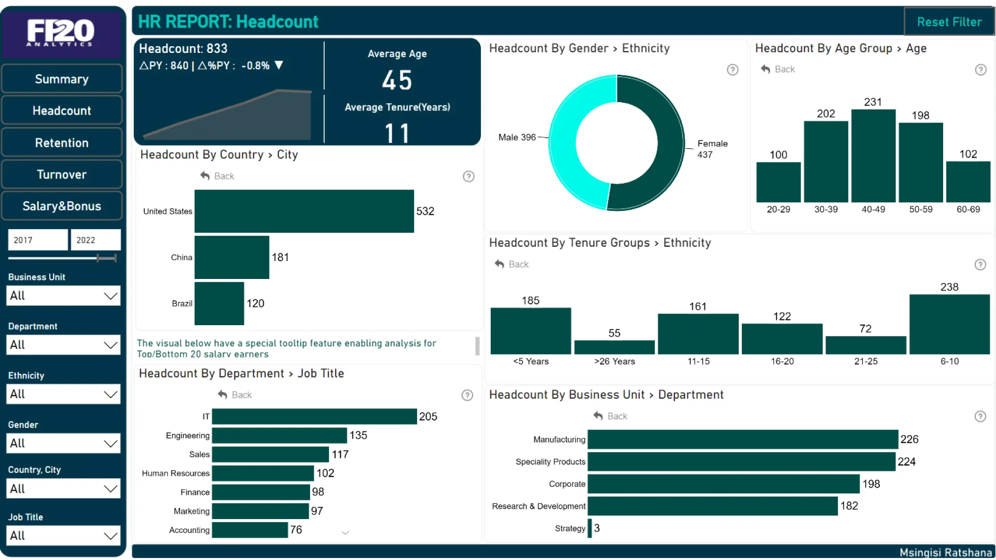The height and width of the screenshot is (560, 996).
Task: Select the Strategy business unit bar
Action: coord(590,528)
